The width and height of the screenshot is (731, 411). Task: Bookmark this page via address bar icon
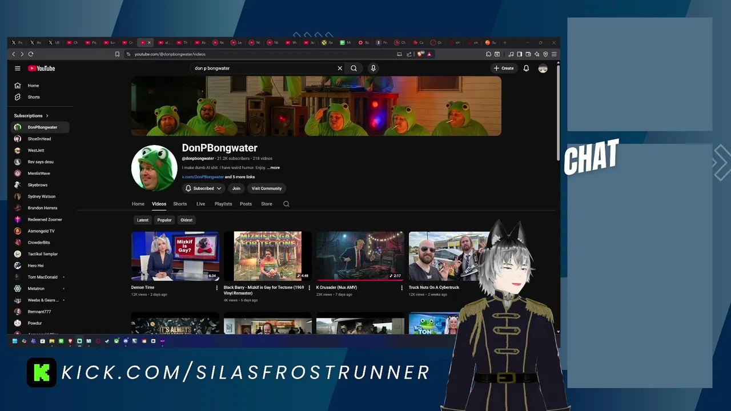tap(117, 54)
